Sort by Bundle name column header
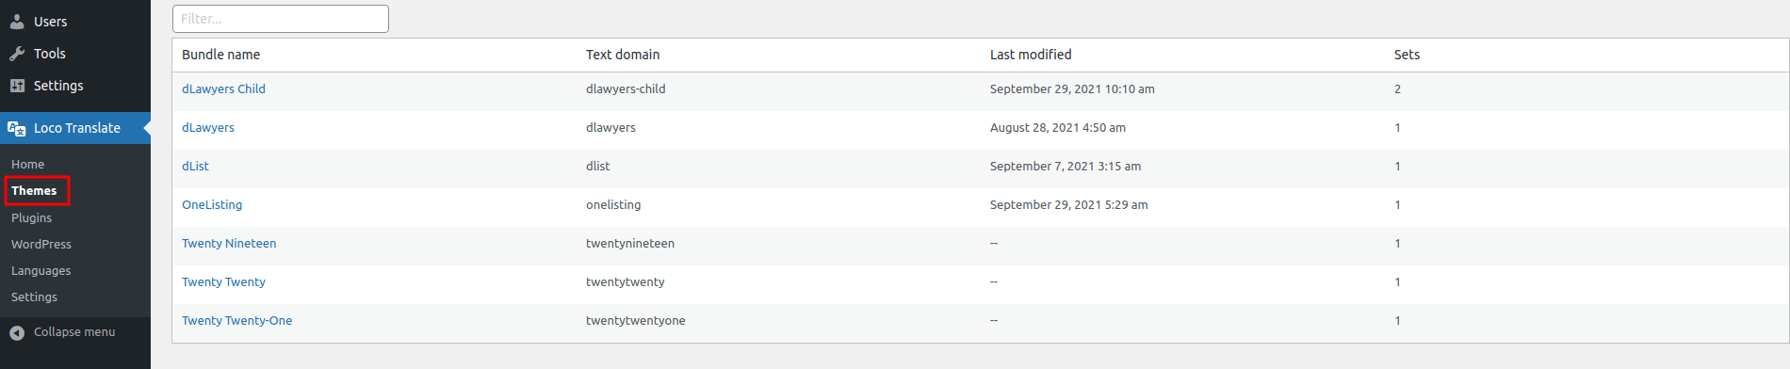This screenshot has width=1790, height=369. 220,55
